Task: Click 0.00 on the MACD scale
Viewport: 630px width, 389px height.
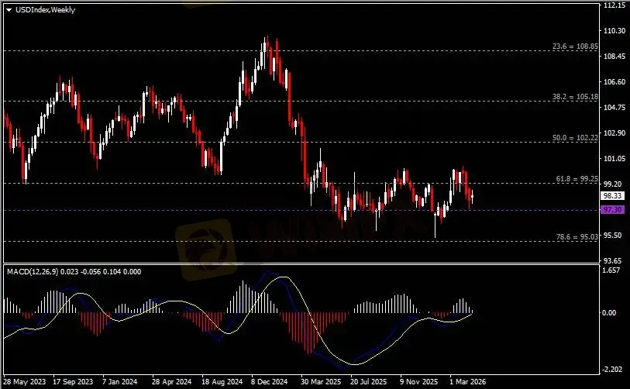Action: tap(612, 312)
